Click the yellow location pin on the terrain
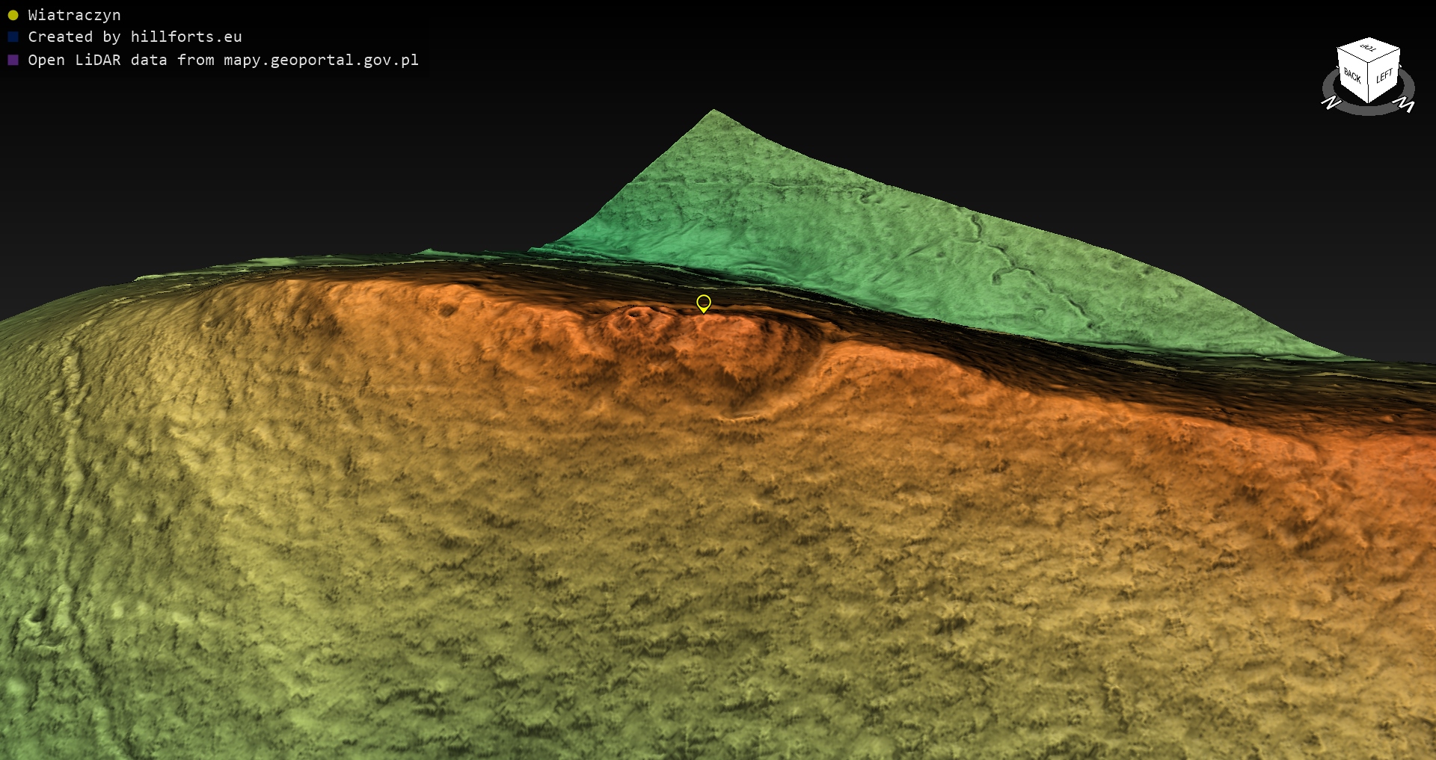 click(x=703, y=303)
